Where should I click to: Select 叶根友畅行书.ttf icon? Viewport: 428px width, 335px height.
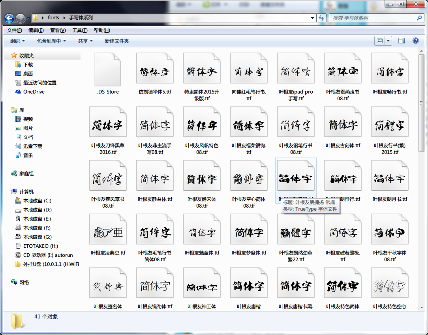coord(390,68)
